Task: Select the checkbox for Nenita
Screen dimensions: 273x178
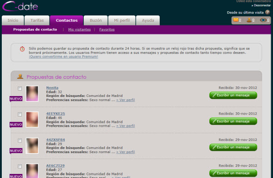Action: [x=20, y=89]
